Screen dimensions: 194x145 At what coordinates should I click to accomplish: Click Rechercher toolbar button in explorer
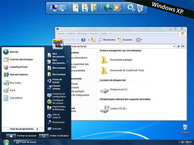[x=107, y=40]
